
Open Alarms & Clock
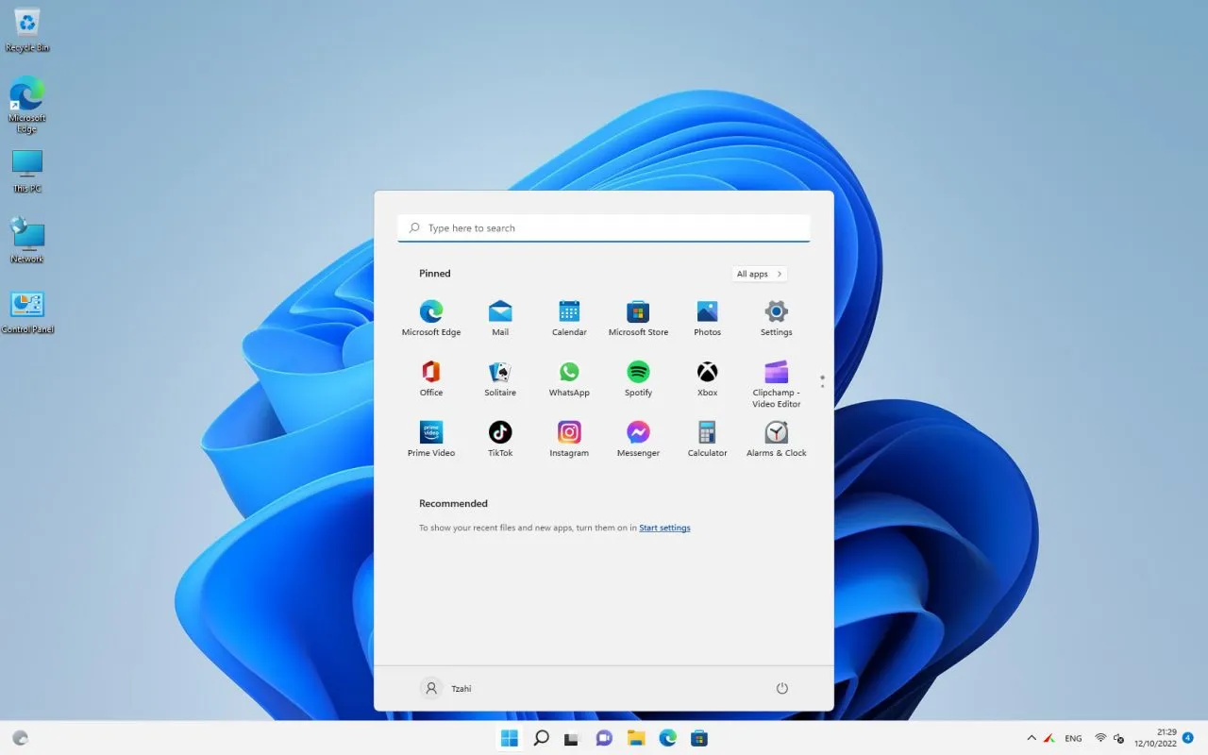pyautogui.click(x=776, y=432)
